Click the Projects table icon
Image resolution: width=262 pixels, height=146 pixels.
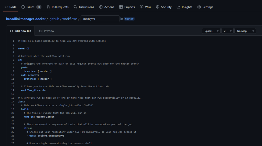121,7
